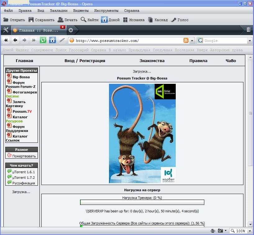Click the piggy bank Пожертвовать icon
Viewport: 254px width, 235px height.
pyautogui.click(x=9, y=155)
